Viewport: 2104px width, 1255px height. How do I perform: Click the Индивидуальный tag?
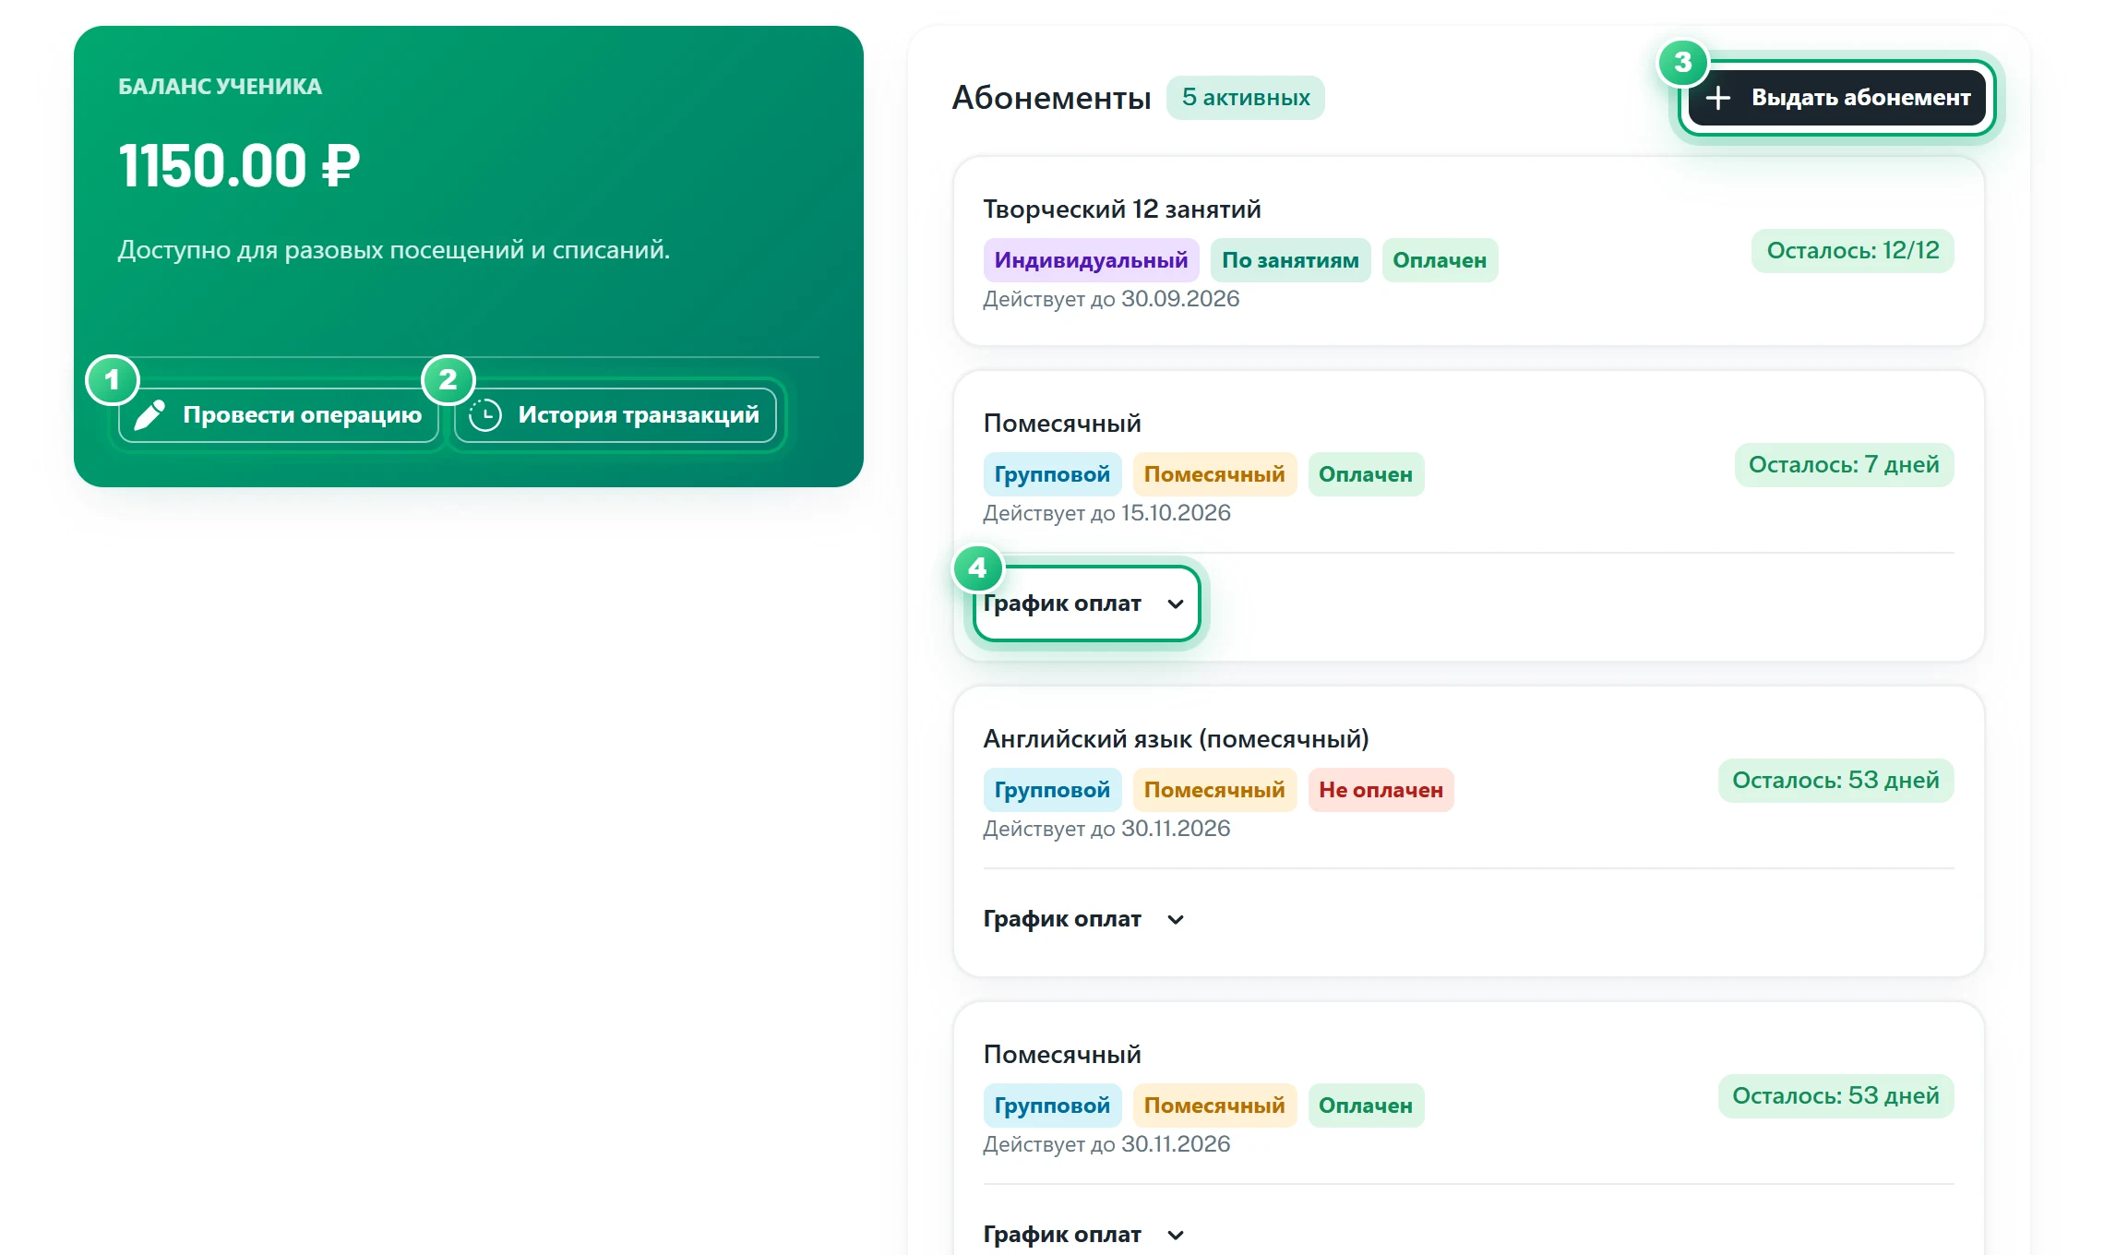pos(1091,260)
